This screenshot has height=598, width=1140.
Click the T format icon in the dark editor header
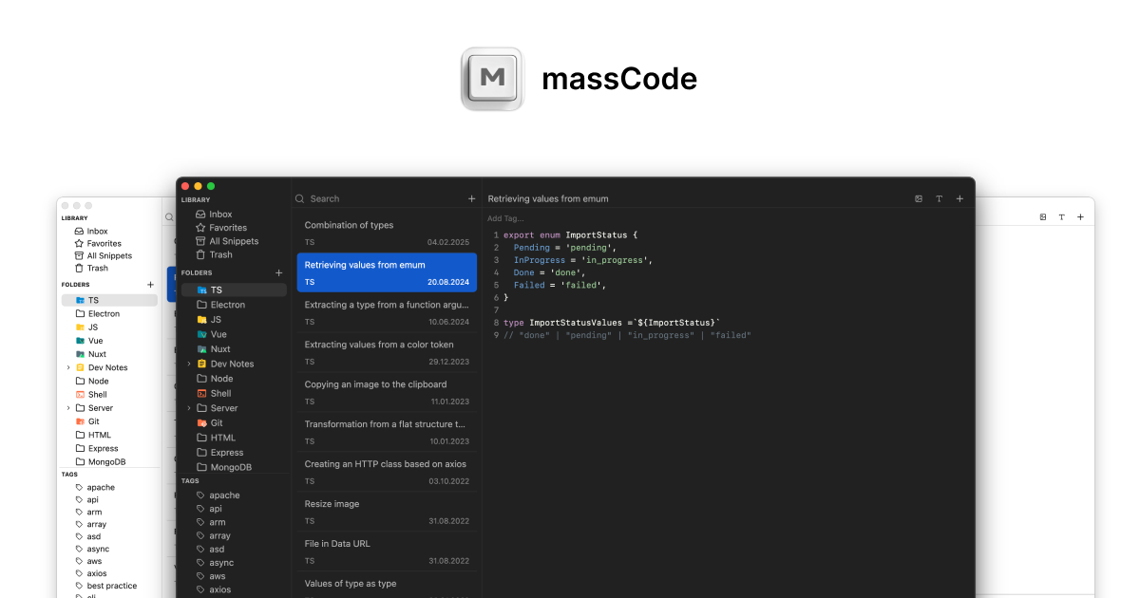pyautogui.click(x=939, y=198)
